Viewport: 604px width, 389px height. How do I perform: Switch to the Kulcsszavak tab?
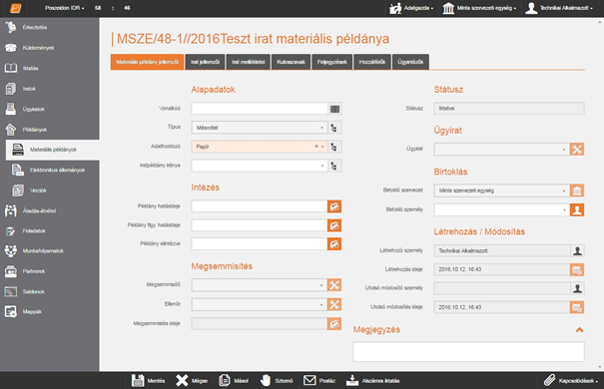tap(291, 62)
